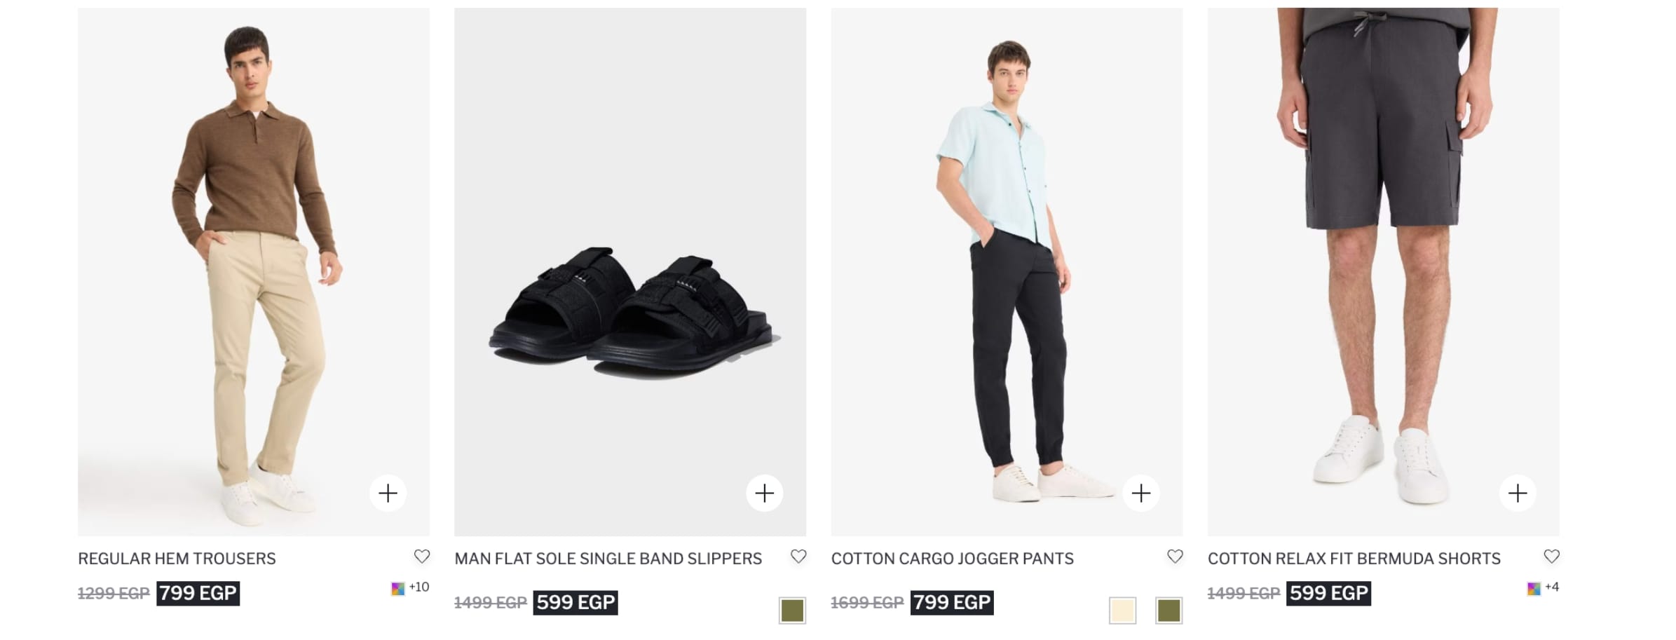Expand the +4 colors for Bermuda Shorts
1676x640 pixels.
point(1542,588)
